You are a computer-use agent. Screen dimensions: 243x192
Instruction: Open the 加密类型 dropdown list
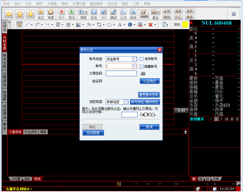click(x=126, y=102)
